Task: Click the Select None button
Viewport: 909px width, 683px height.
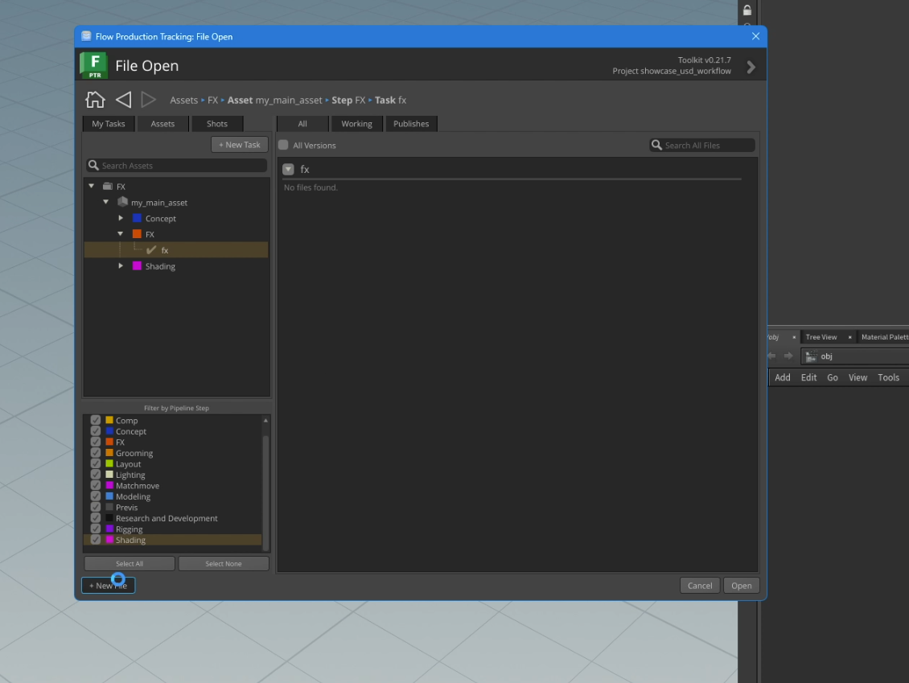Action: click(x=223, y=564)
